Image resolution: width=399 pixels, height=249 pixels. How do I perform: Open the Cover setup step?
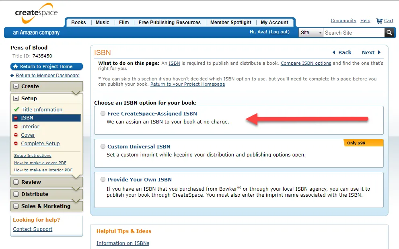[x=28, y=135]
